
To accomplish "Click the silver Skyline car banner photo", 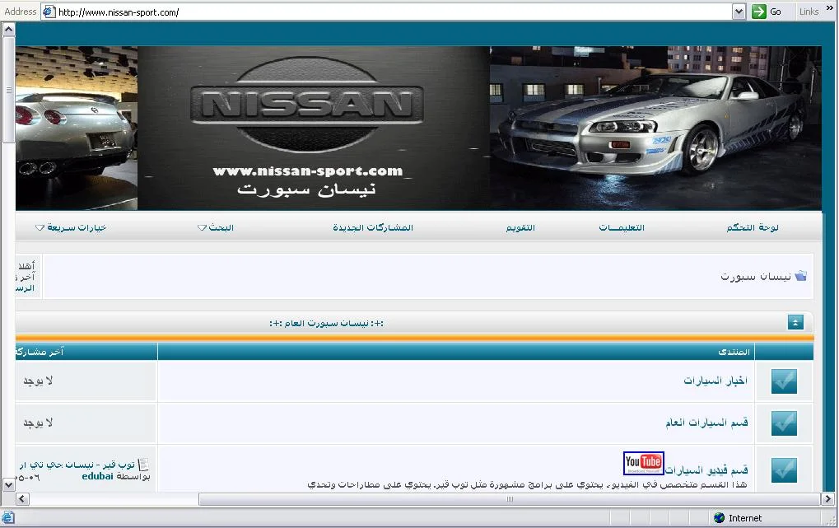I will click(655, 128).
